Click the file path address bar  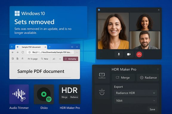(50, 52)
